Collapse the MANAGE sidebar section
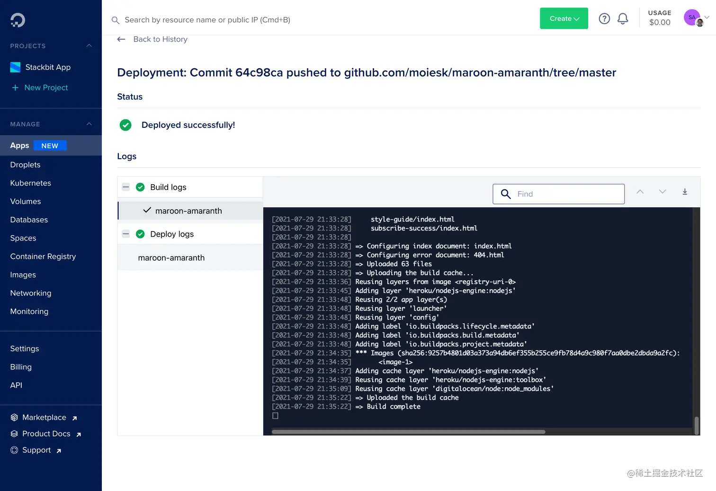 (89, 124)
